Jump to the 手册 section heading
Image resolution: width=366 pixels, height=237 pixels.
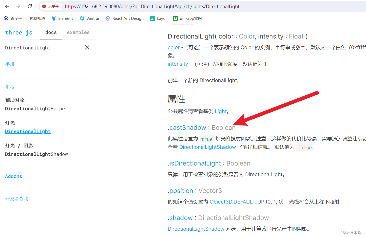tap(10, 64)
